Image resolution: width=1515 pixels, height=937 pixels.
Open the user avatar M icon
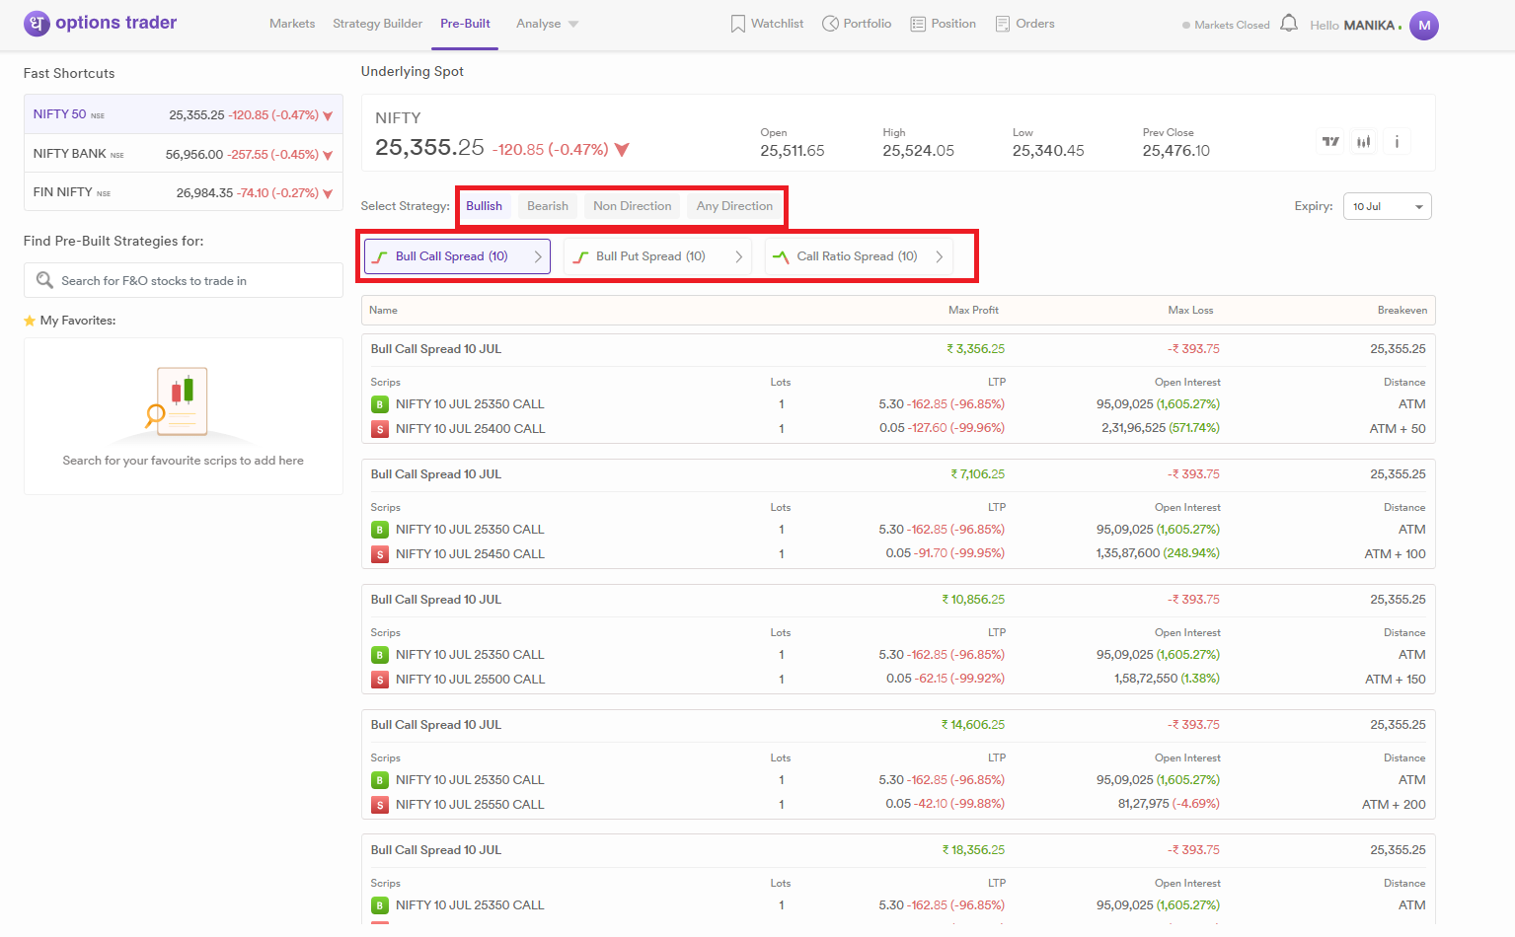1424,26
